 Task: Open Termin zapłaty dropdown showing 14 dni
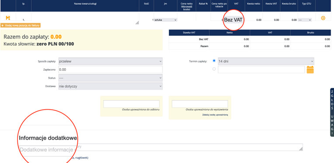coord(266,61)
